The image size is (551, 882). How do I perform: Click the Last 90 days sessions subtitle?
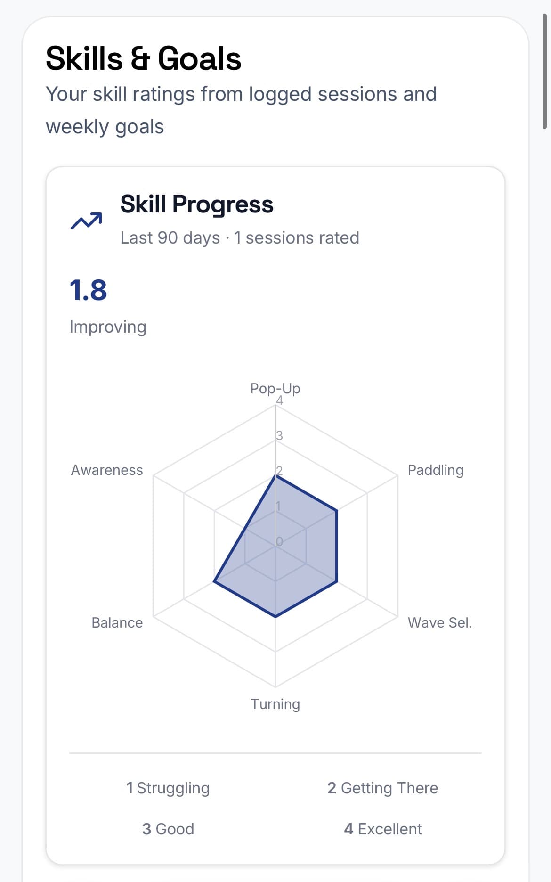pos(240,238)
